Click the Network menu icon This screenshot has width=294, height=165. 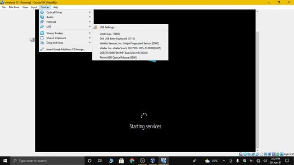[42, 22]
